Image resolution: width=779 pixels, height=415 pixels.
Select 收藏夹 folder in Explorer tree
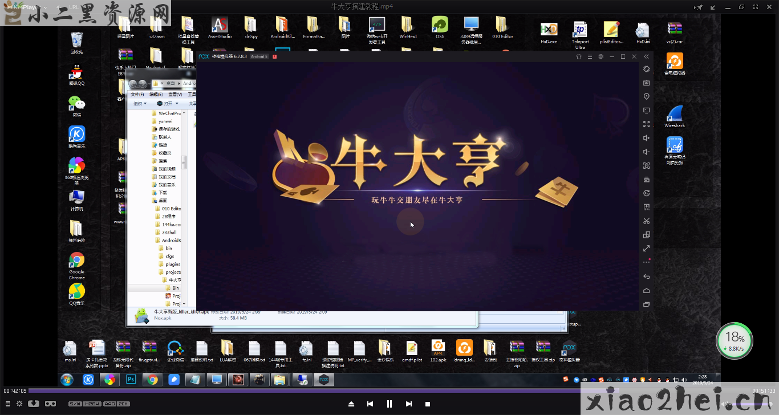[x=161, y=153]
